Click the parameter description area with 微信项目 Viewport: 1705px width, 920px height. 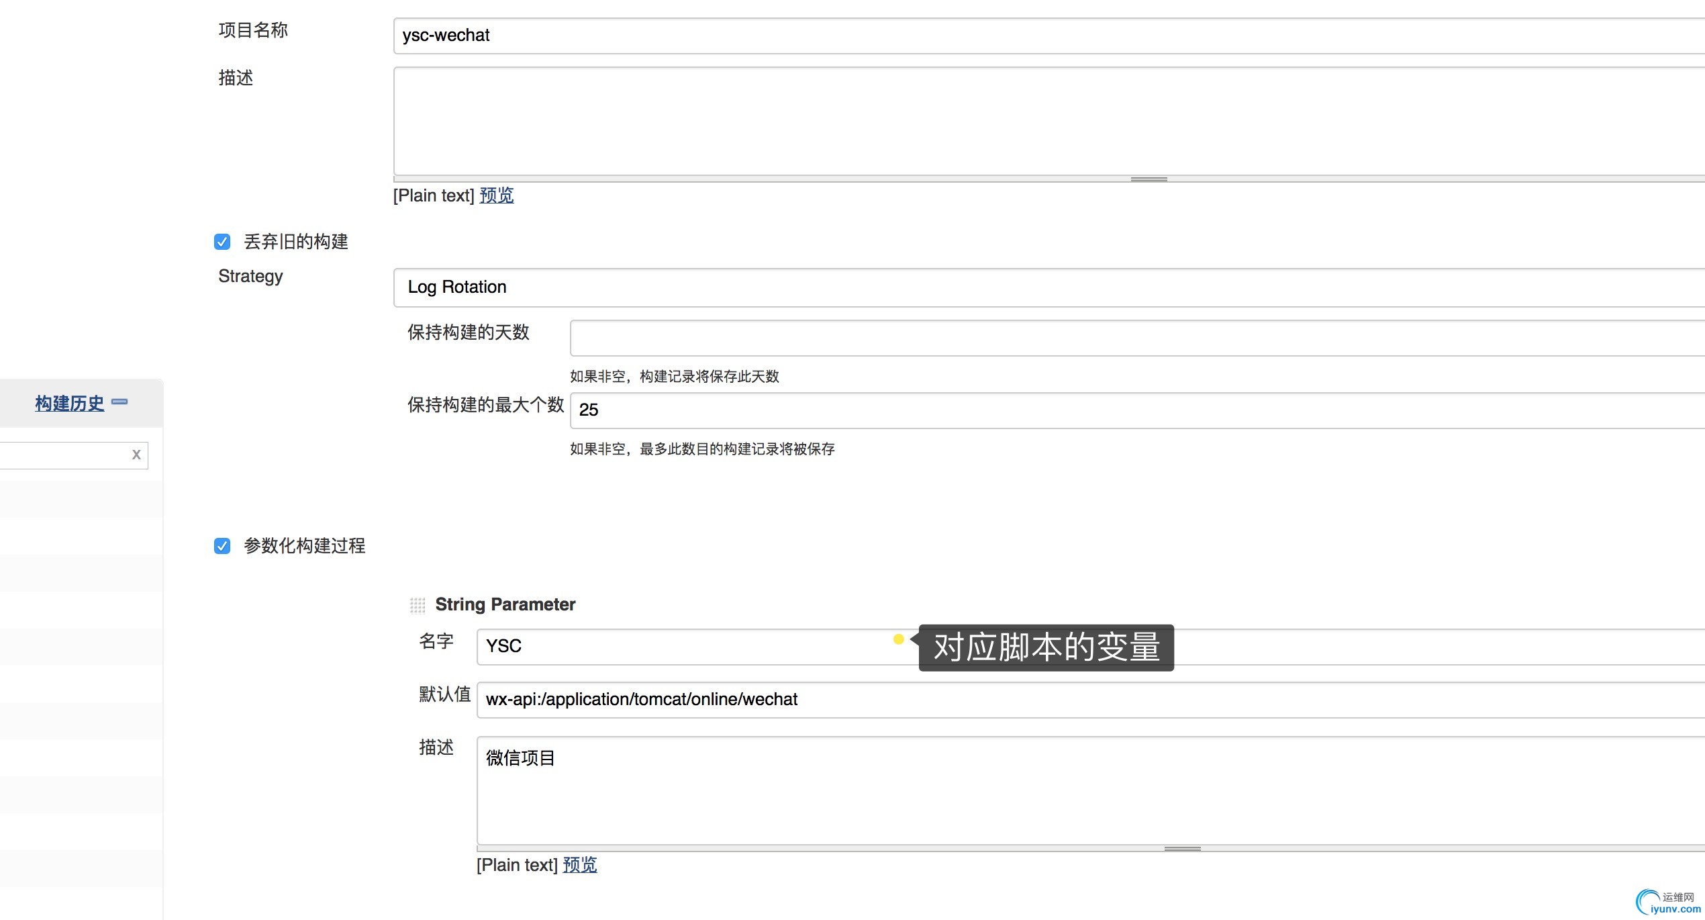pyautogui.click(x=1091, y=790)
